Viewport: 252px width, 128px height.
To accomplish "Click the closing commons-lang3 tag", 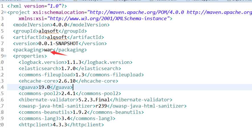I will 93,118.
